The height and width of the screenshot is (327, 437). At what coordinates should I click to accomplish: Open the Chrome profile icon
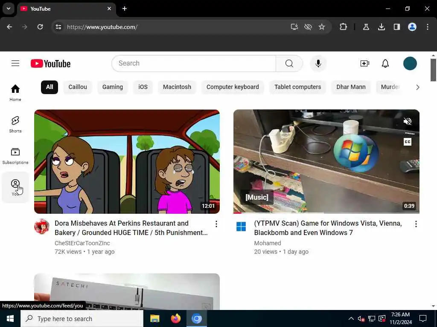coord(412,27)
